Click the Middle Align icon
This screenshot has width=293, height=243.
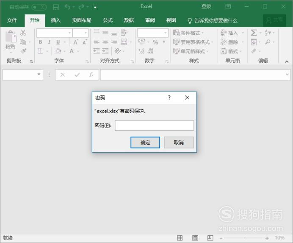(x=105, y=33)
